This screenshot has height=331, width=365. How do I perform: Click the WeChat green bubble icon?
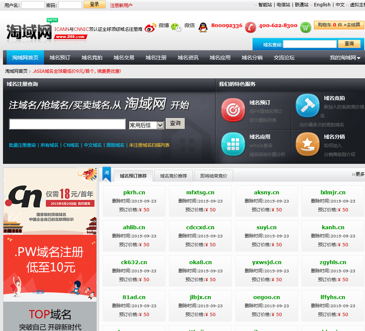click(176, 27)
